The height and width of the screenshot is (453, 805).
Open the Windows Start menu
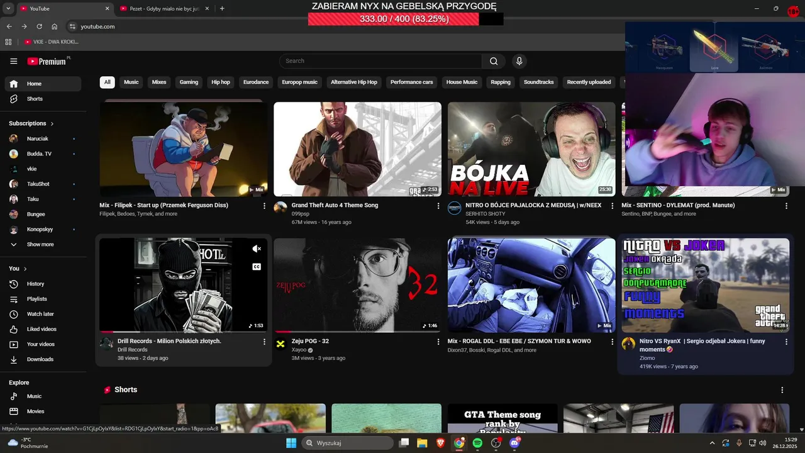(291, 443)
